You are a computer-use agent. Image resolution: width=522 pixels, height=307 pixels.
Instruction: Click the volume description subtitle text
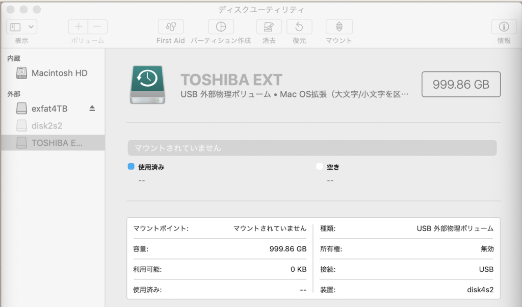[x=294, y=94]
